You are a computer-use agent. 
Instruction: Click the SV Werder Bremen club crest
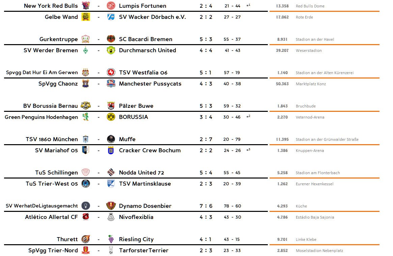86,51
